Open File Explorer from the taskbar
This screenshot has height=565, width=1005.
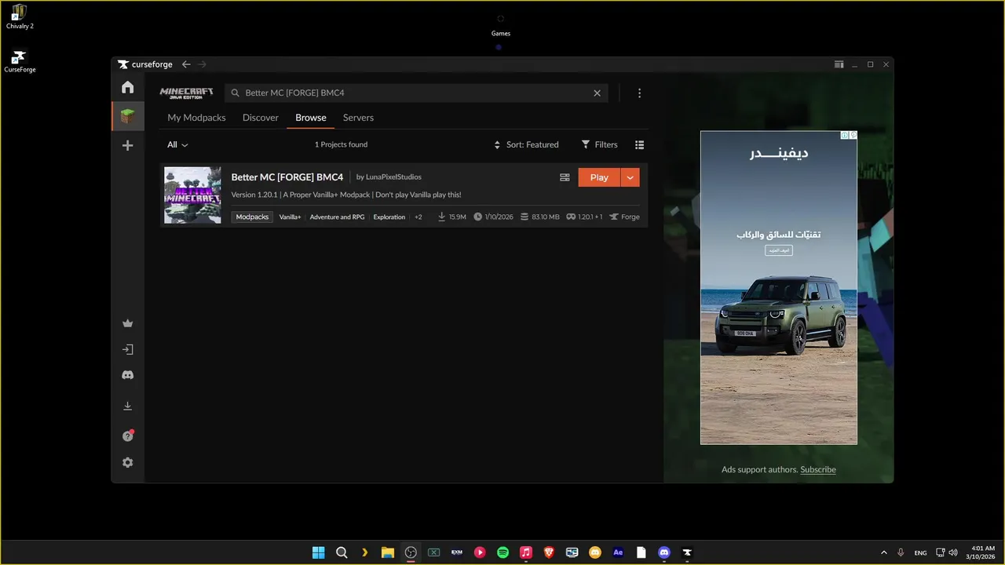point(387,552)
